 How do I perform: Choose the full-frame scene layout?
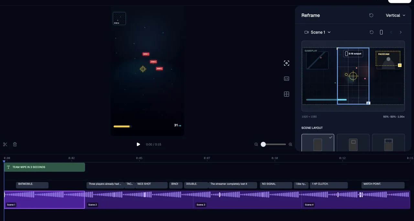point(318,143)
